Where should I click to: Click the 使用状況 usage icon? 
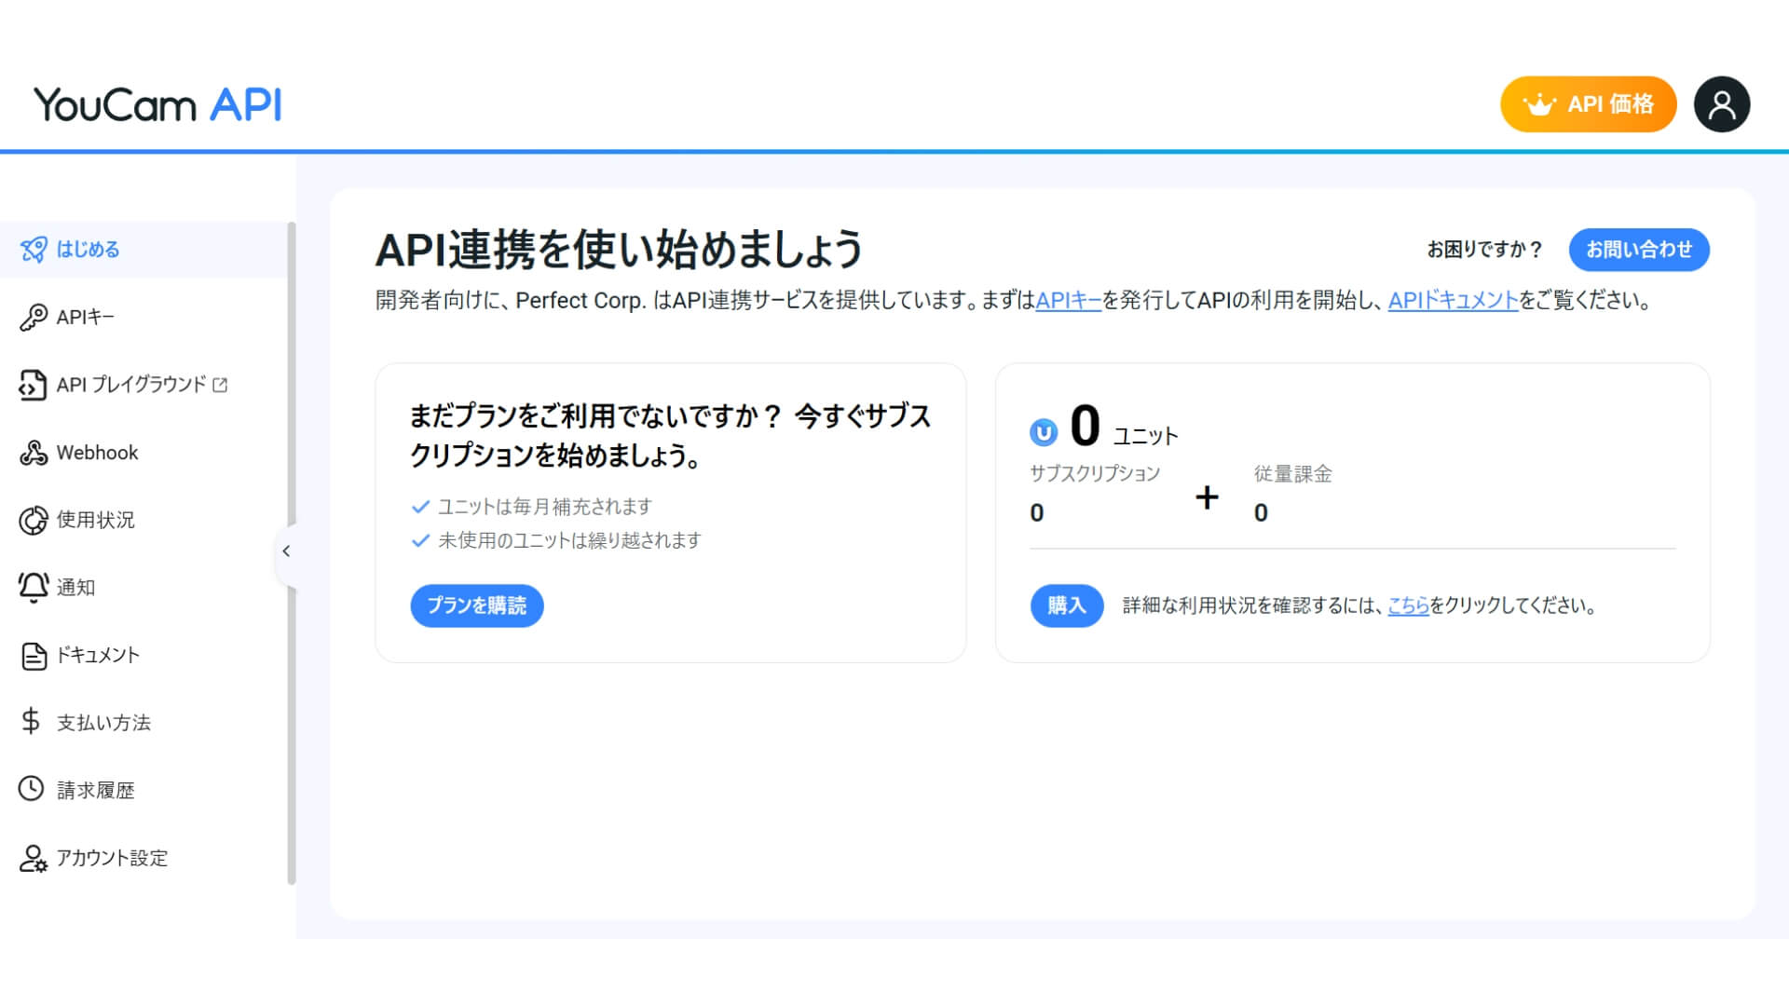[x=34, y=520]
